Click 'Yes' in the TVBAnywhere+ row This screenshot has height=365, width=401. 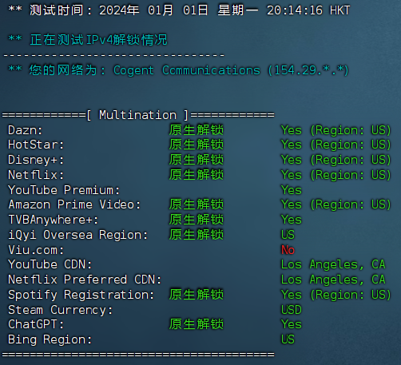[292, 220]
